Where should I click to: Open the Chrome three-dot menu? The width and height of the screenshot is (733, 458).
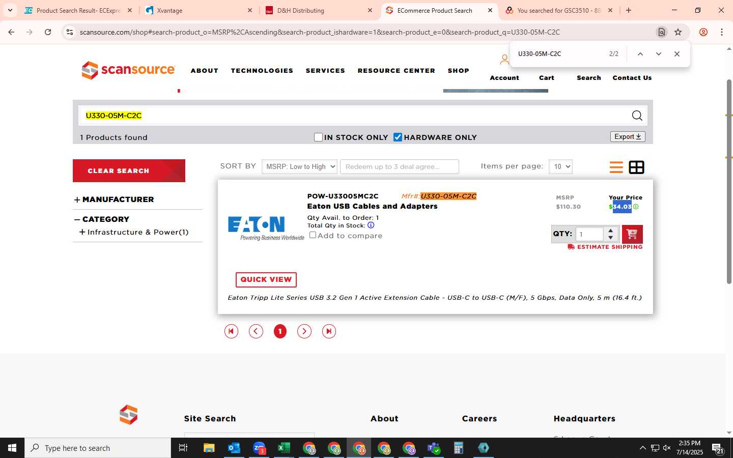coord(722,32)
